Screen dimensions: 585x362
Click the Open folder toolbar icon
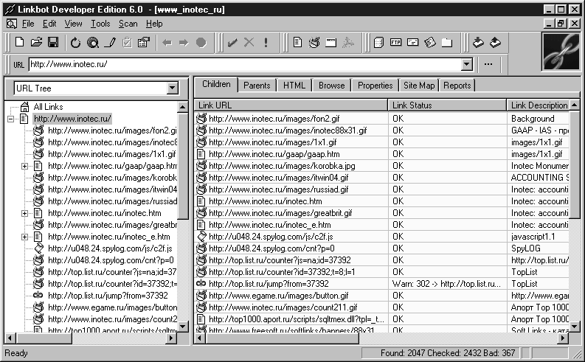(36, 42)
